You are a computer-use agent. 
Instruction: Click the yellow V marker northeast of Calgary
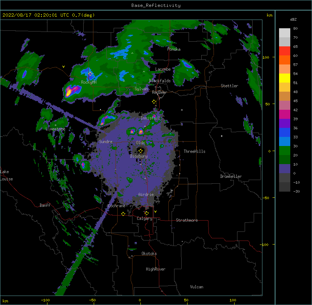click(x=155, y=212)
